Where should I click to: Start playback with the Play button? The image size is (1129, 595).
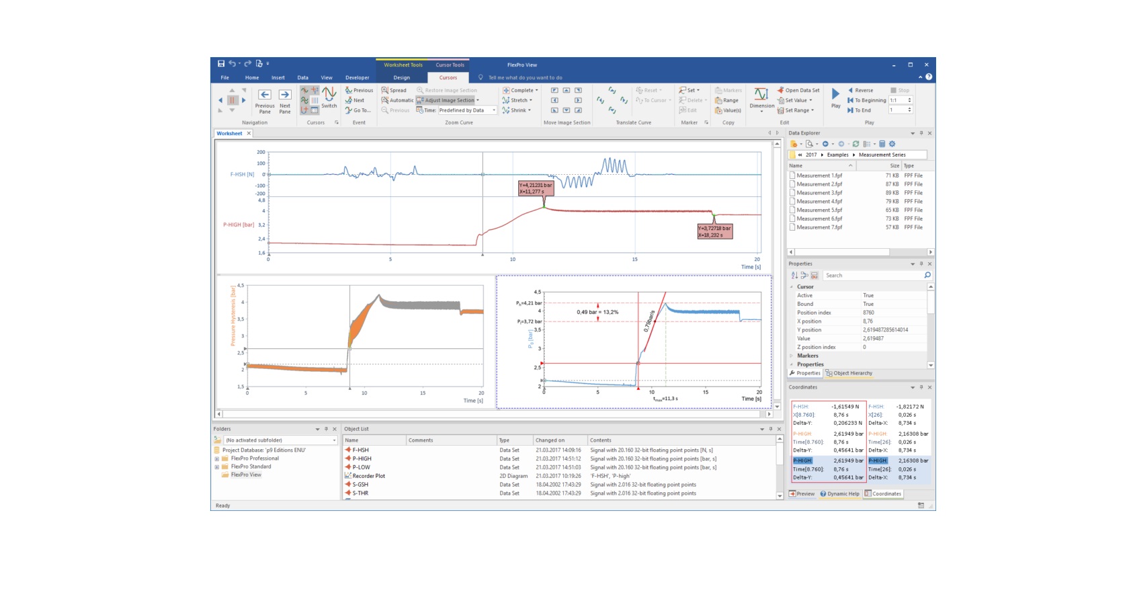click(x=835, y=98)
